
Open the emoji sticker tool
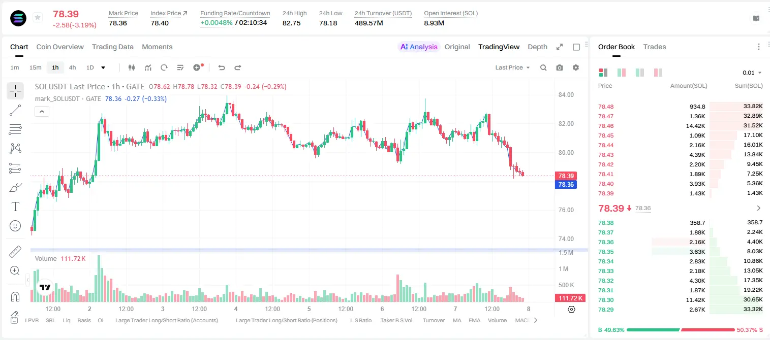pos(15,226)
